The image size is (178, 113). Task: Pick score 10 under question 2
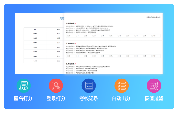(152, 56)
